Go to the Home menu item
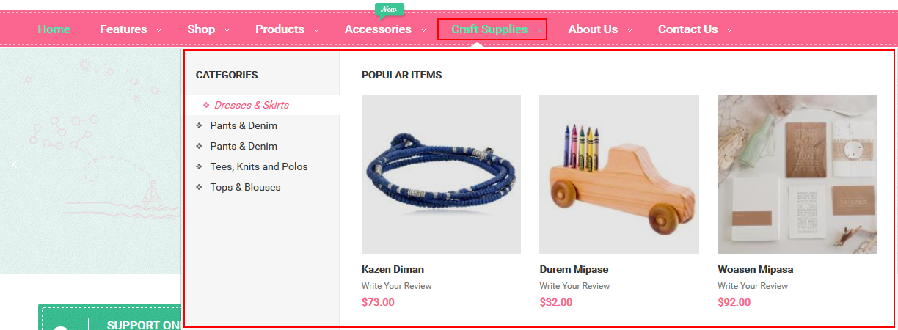The image size is (898, 330). (54, 29)
